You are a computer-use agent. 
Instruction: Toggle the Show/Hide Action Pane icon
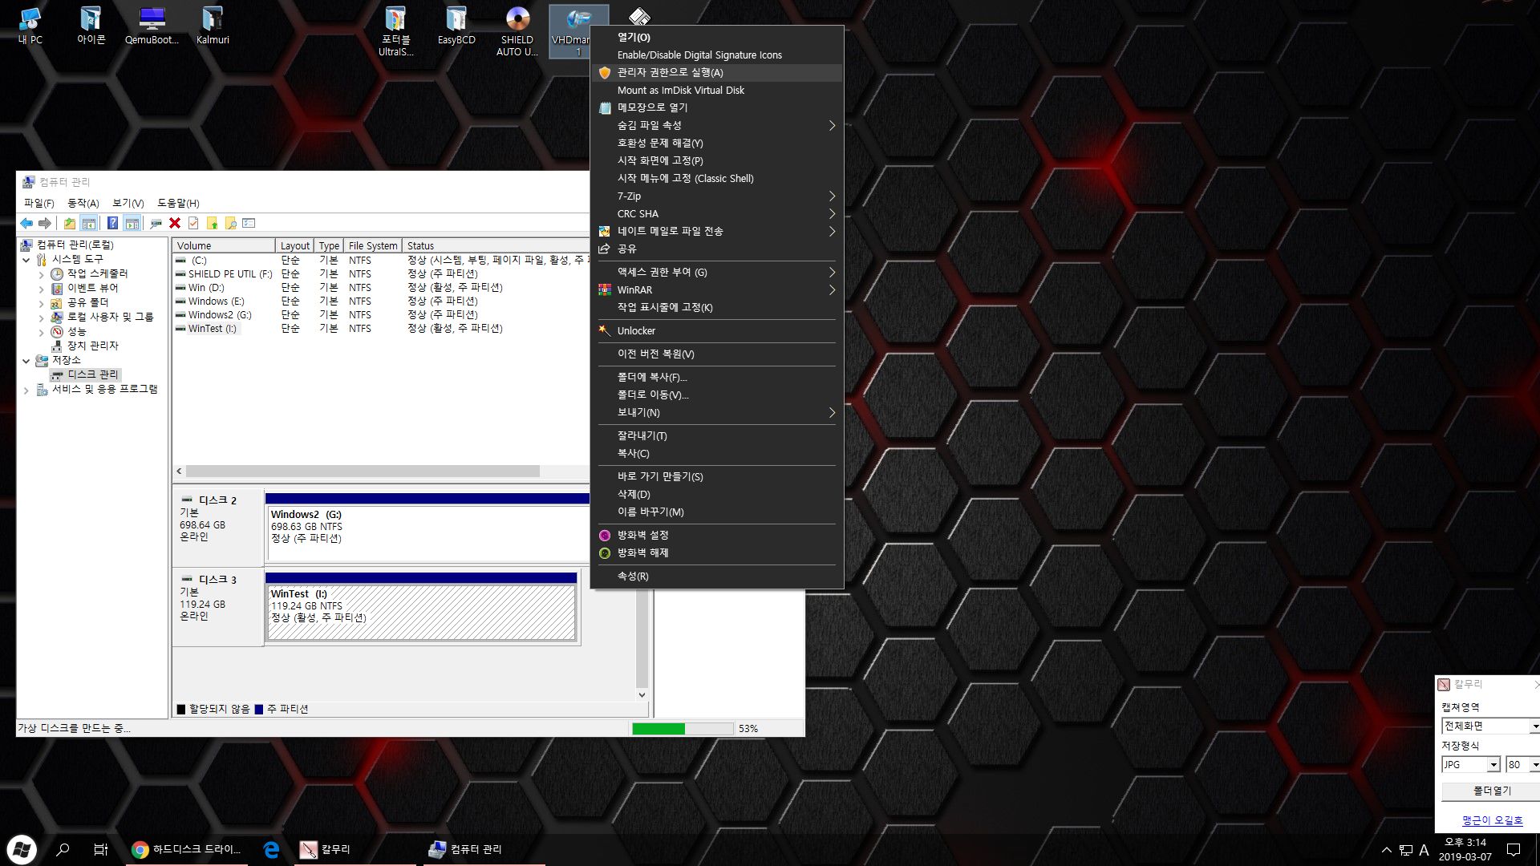point(132,223)
